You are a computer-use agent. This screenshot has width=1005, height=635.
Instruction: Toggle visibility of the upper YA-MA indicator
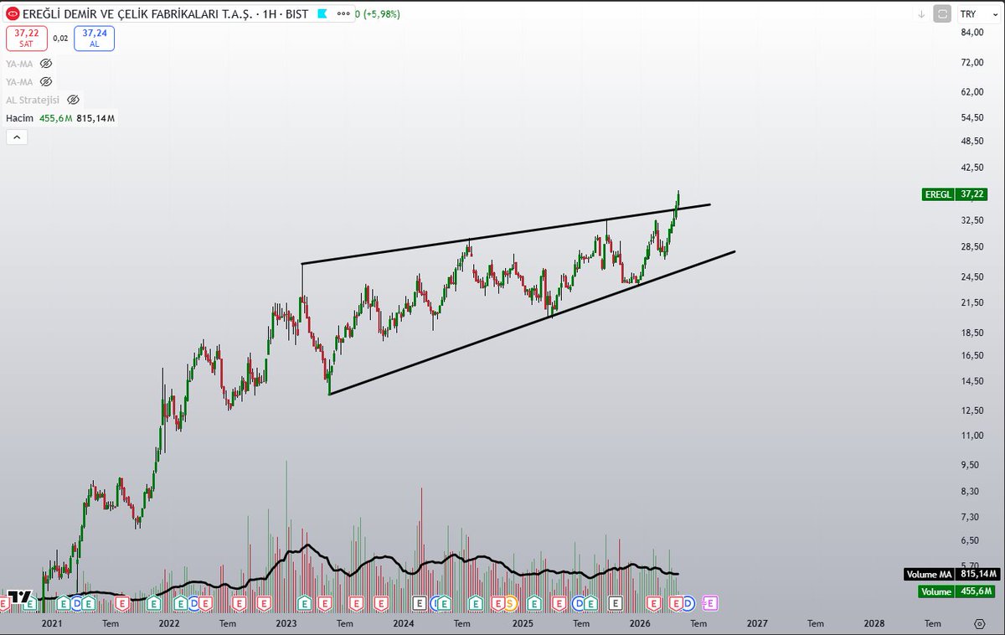click(x=46, y=63)
